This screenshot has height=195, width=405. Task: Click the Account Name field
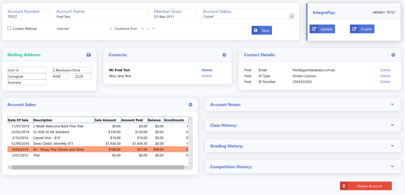tap(102, 16)
